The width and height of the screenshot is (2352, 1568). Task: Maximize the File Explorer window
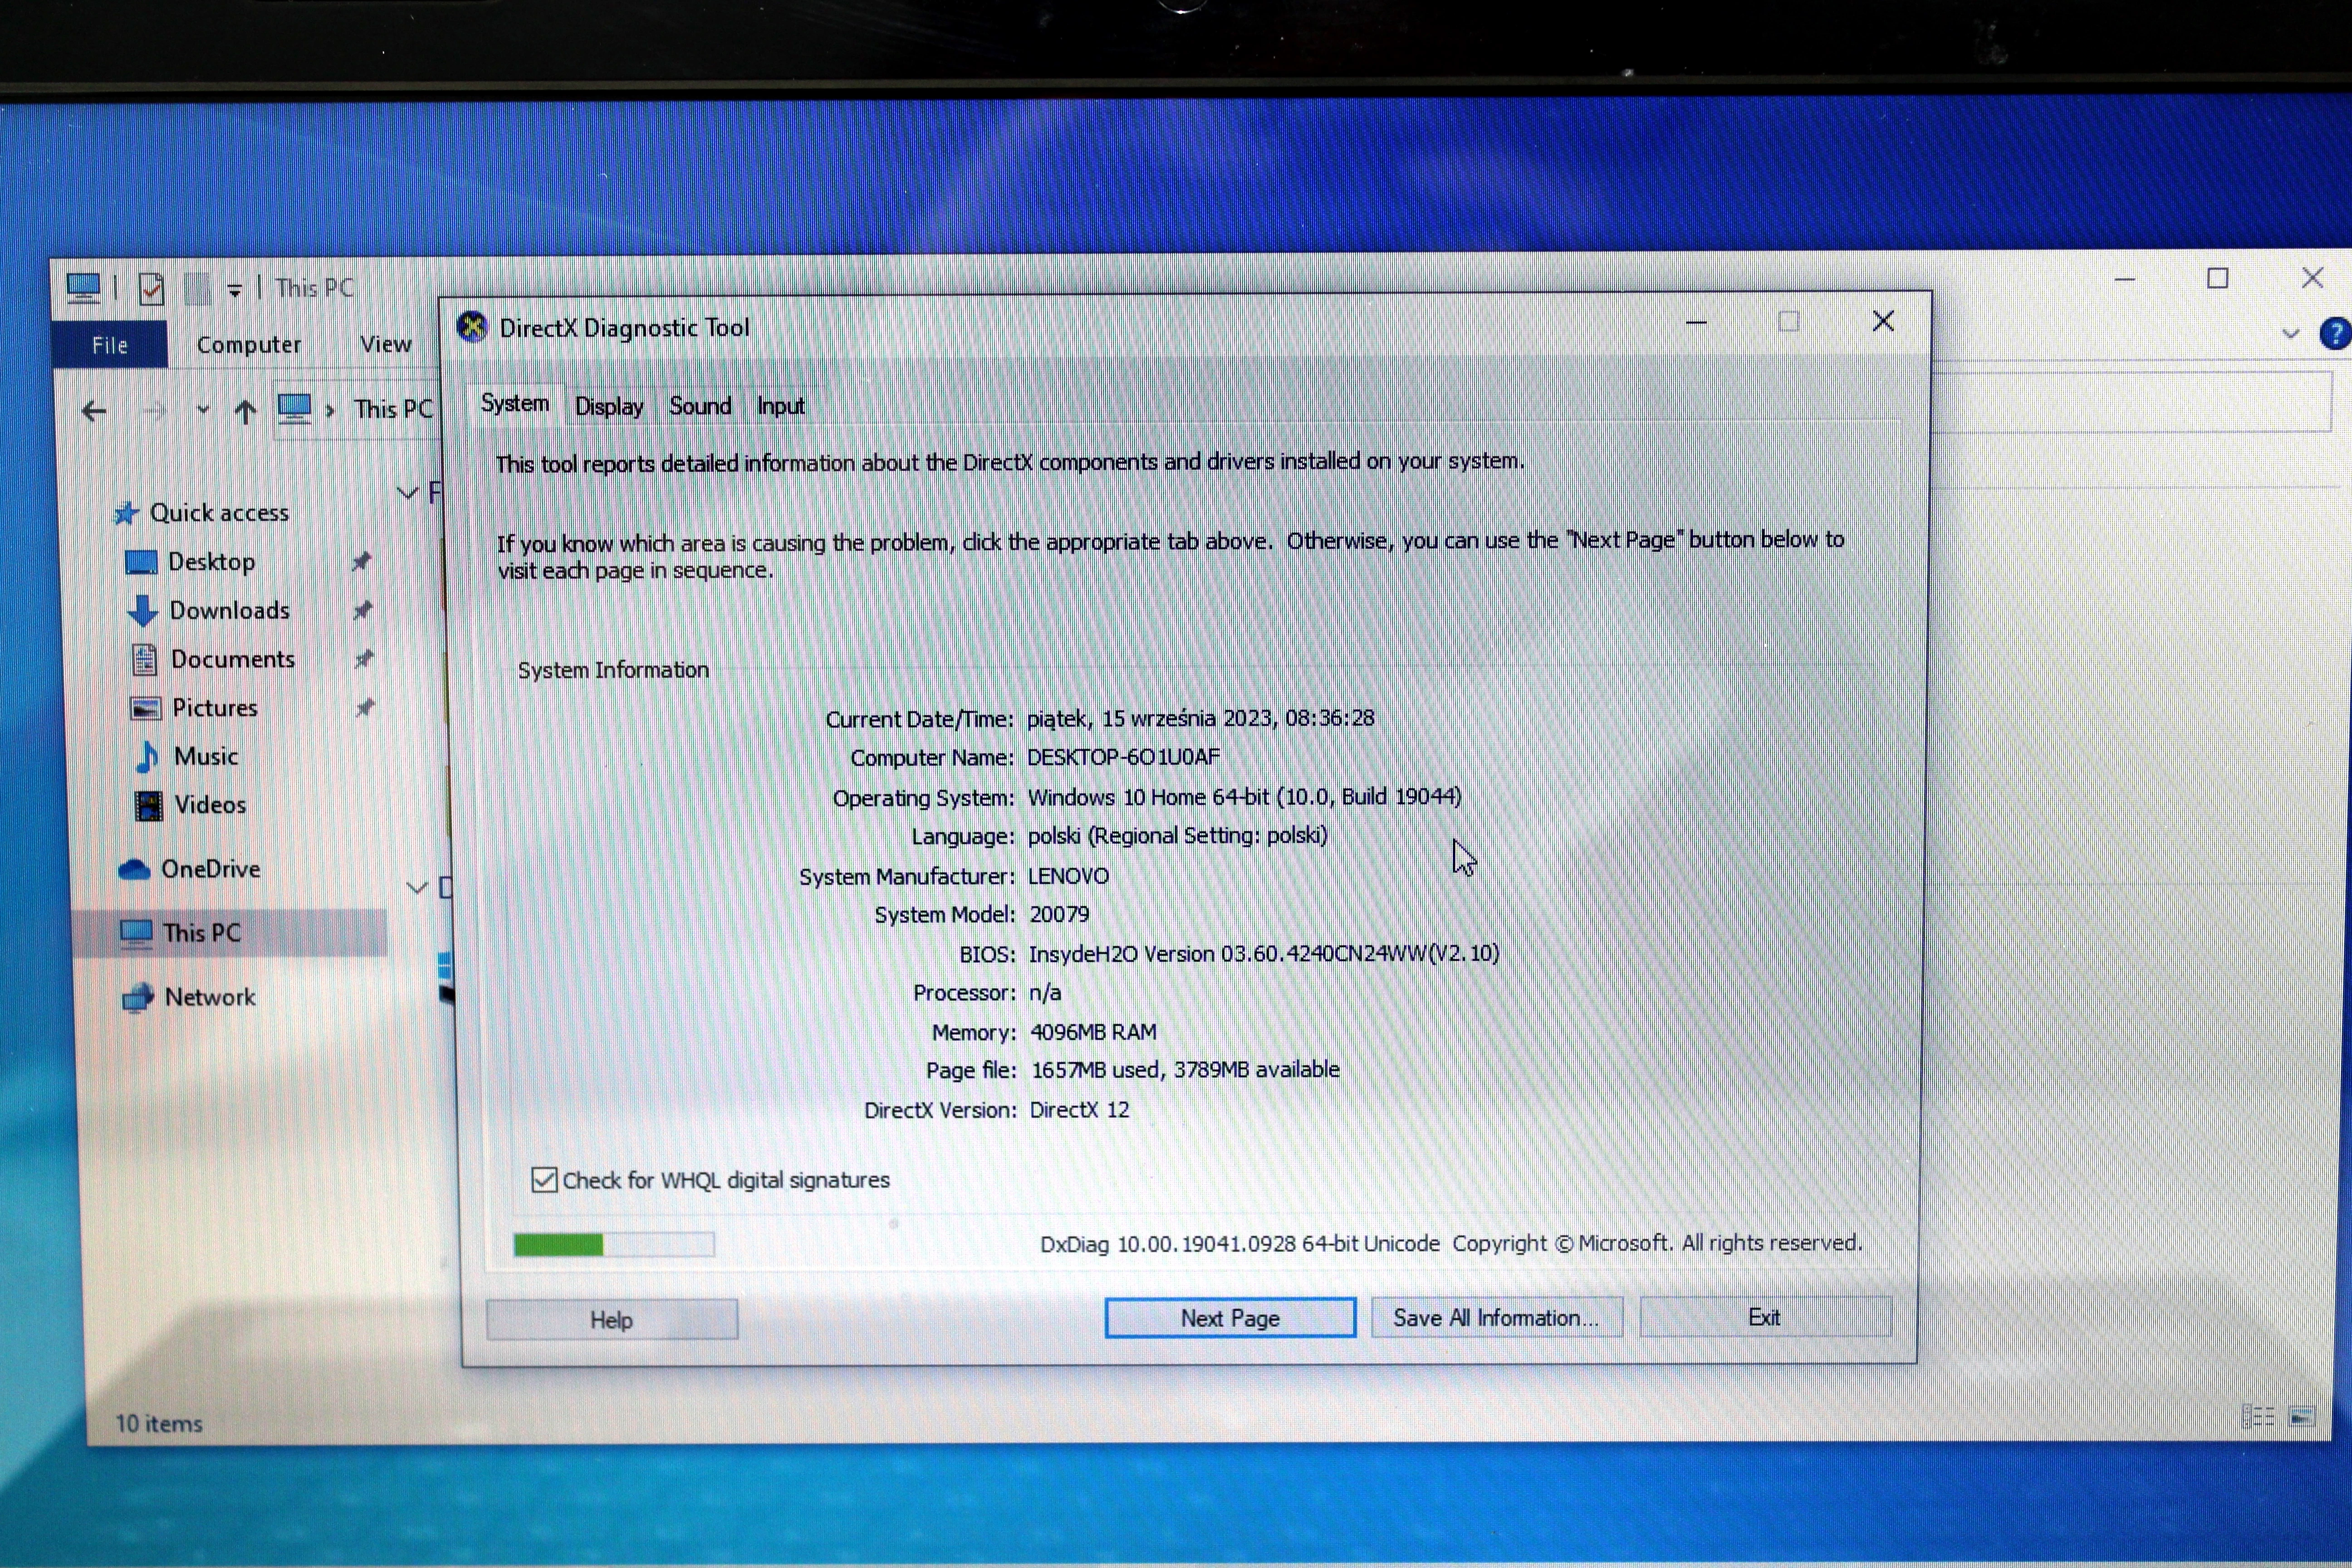2218,279
